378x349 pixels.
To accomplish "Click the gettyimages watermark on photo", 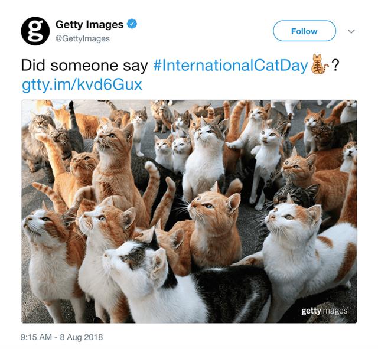I will point(324,311).
